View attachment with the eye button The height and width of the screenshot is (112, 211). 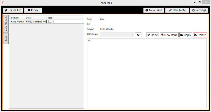(138, 35)
